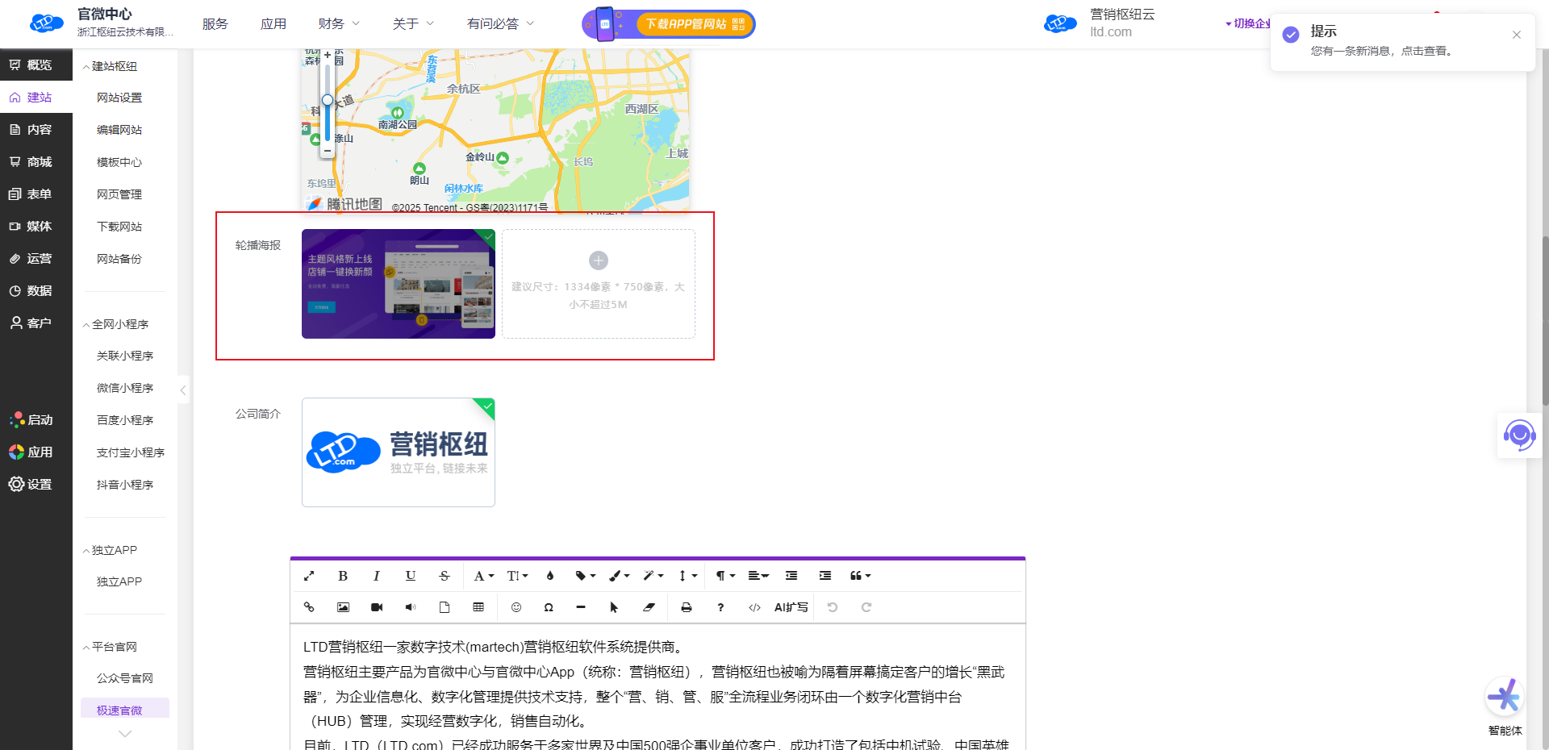Toggle underline formatting in the editor
Screen dimensions: 1549x750
pos(411,576)
